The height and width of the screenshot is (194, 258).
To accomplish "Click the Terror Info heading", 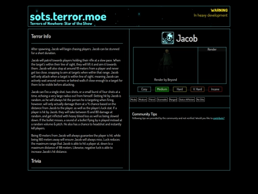I will click(41, 36).
